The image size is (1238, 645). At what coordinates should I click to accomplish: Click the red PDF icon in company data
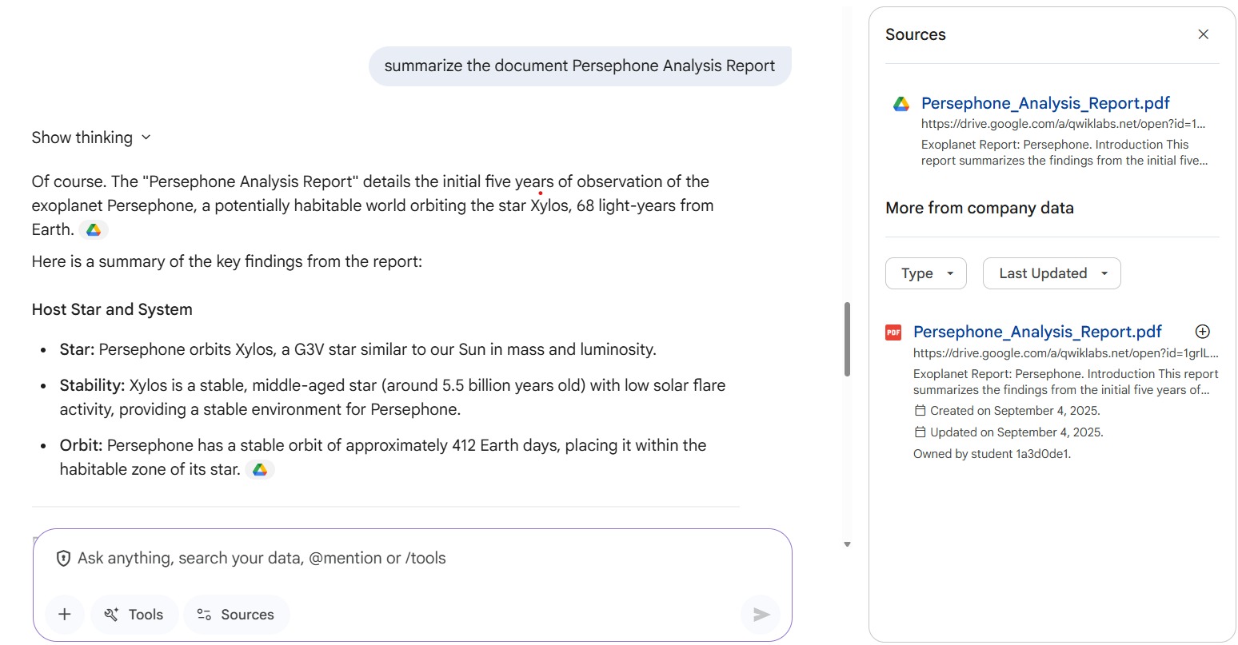(893, 332)
